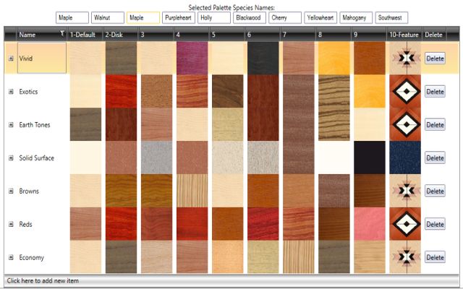Select the Vivid row's Southwest feature pattern
Screen dimensions: 463x289
tap(404, 59)
